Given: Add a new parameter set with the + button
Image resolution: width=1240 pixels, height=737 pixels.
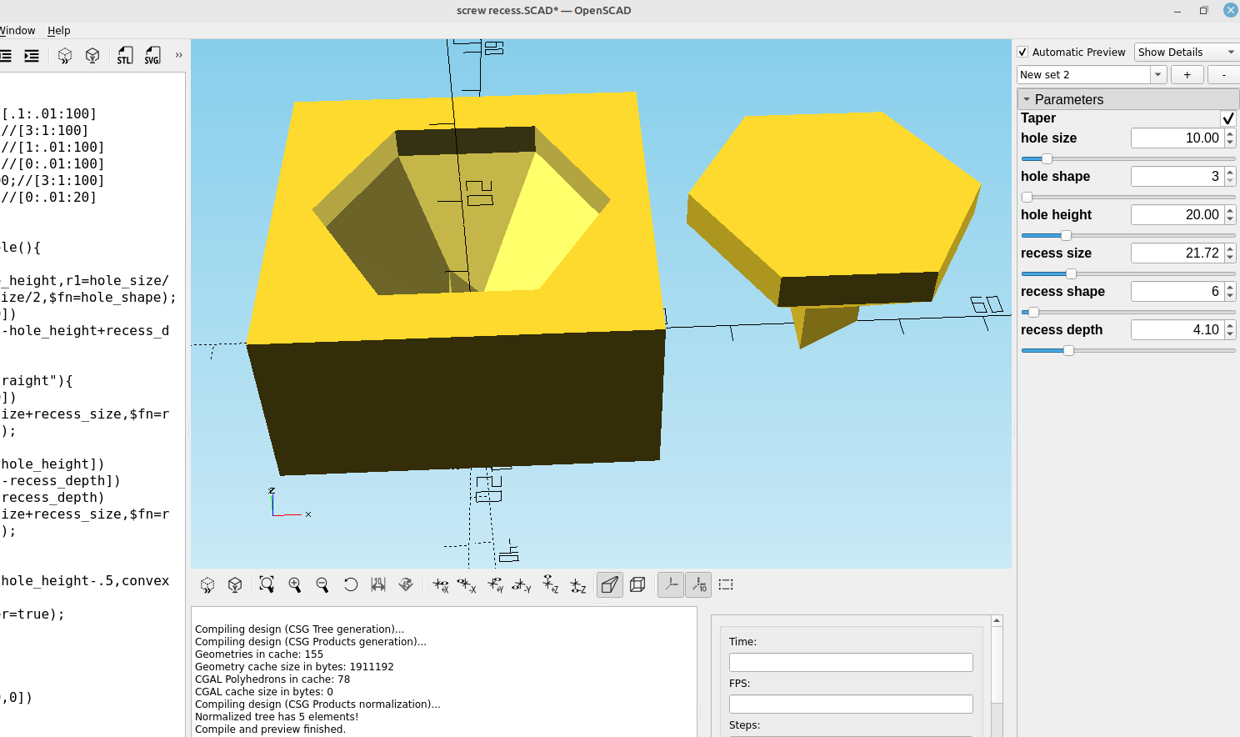Looking at the screenshot, I should (1187, 74).
